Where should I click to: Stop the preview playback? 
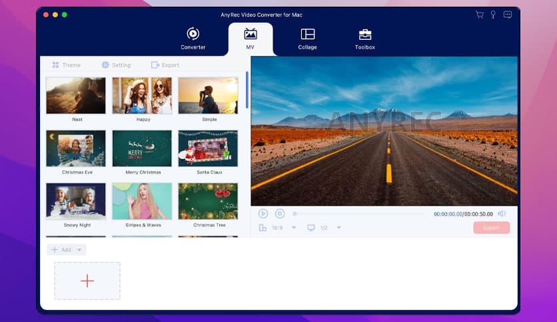pyautogui.click(x=280, y=214)
